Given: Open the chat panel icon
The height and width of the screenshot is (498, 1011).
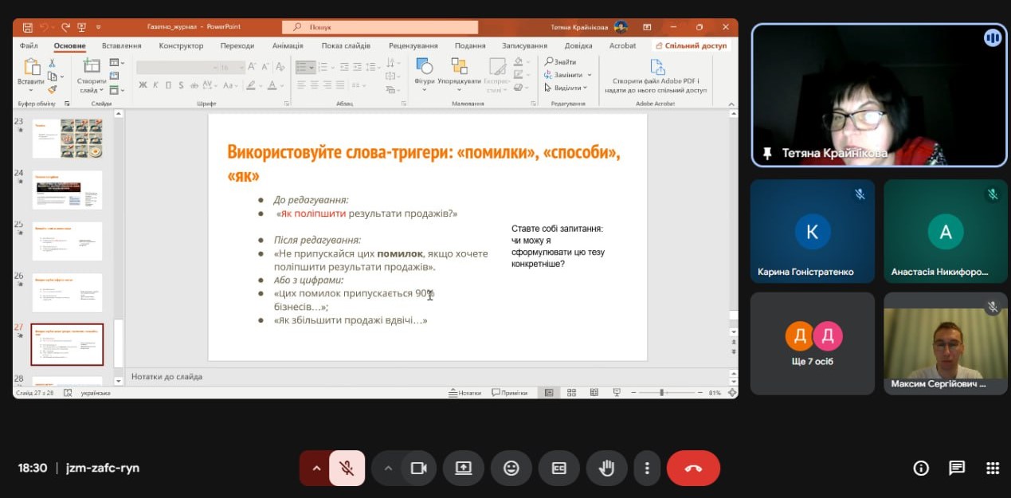Looking at the screenshot, I should tap(957, 468).
